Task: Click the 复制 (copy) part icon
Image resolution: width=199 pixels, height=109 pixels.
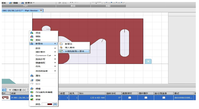Action: [32, 40]
